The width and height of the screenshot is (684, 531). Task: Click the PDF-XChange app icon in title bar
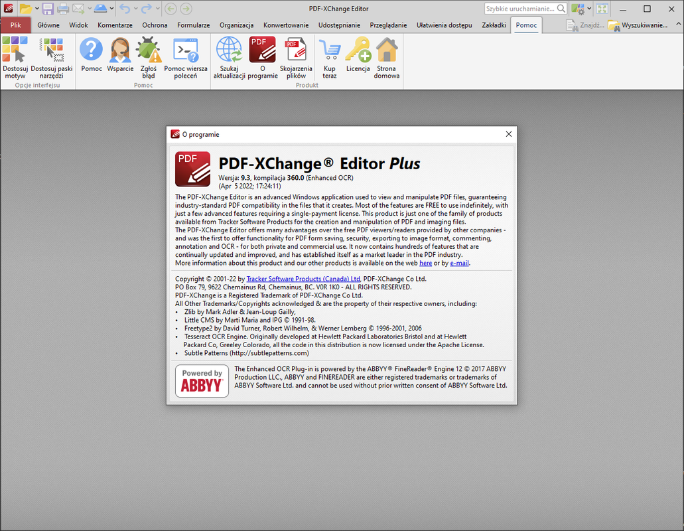coord(8,8)
